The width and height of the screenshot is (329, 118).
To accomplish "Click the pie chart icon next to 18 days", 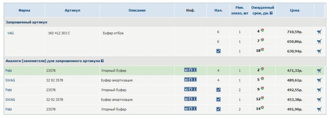I will coord(262,49).
